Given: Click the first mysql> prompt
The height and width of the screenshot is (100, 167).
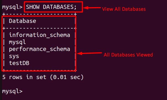Looking at the screenshot, I should 12,7.
